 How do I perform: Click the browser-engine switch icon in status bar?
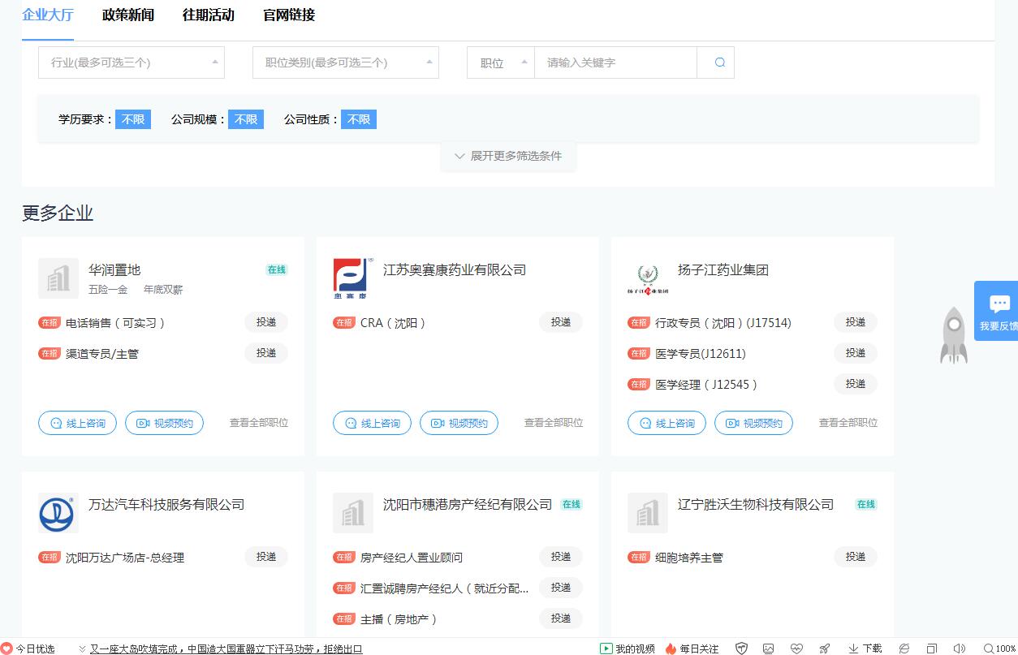(x=904, y=649)
